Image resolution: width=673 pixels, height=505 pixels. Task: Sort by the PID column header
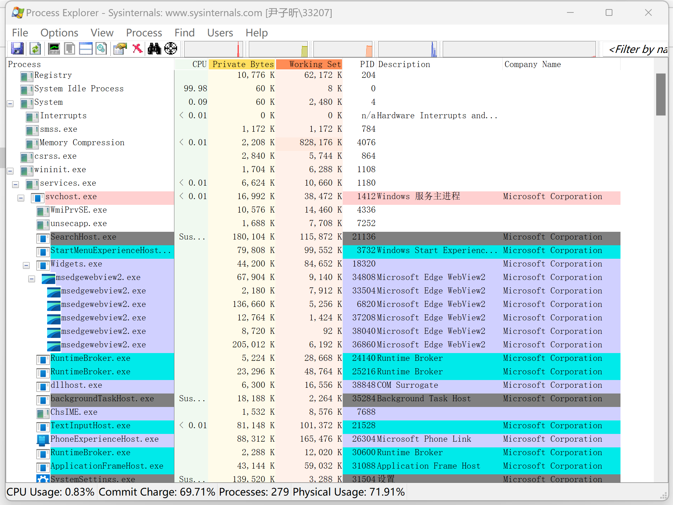click(x=360, y=64)
